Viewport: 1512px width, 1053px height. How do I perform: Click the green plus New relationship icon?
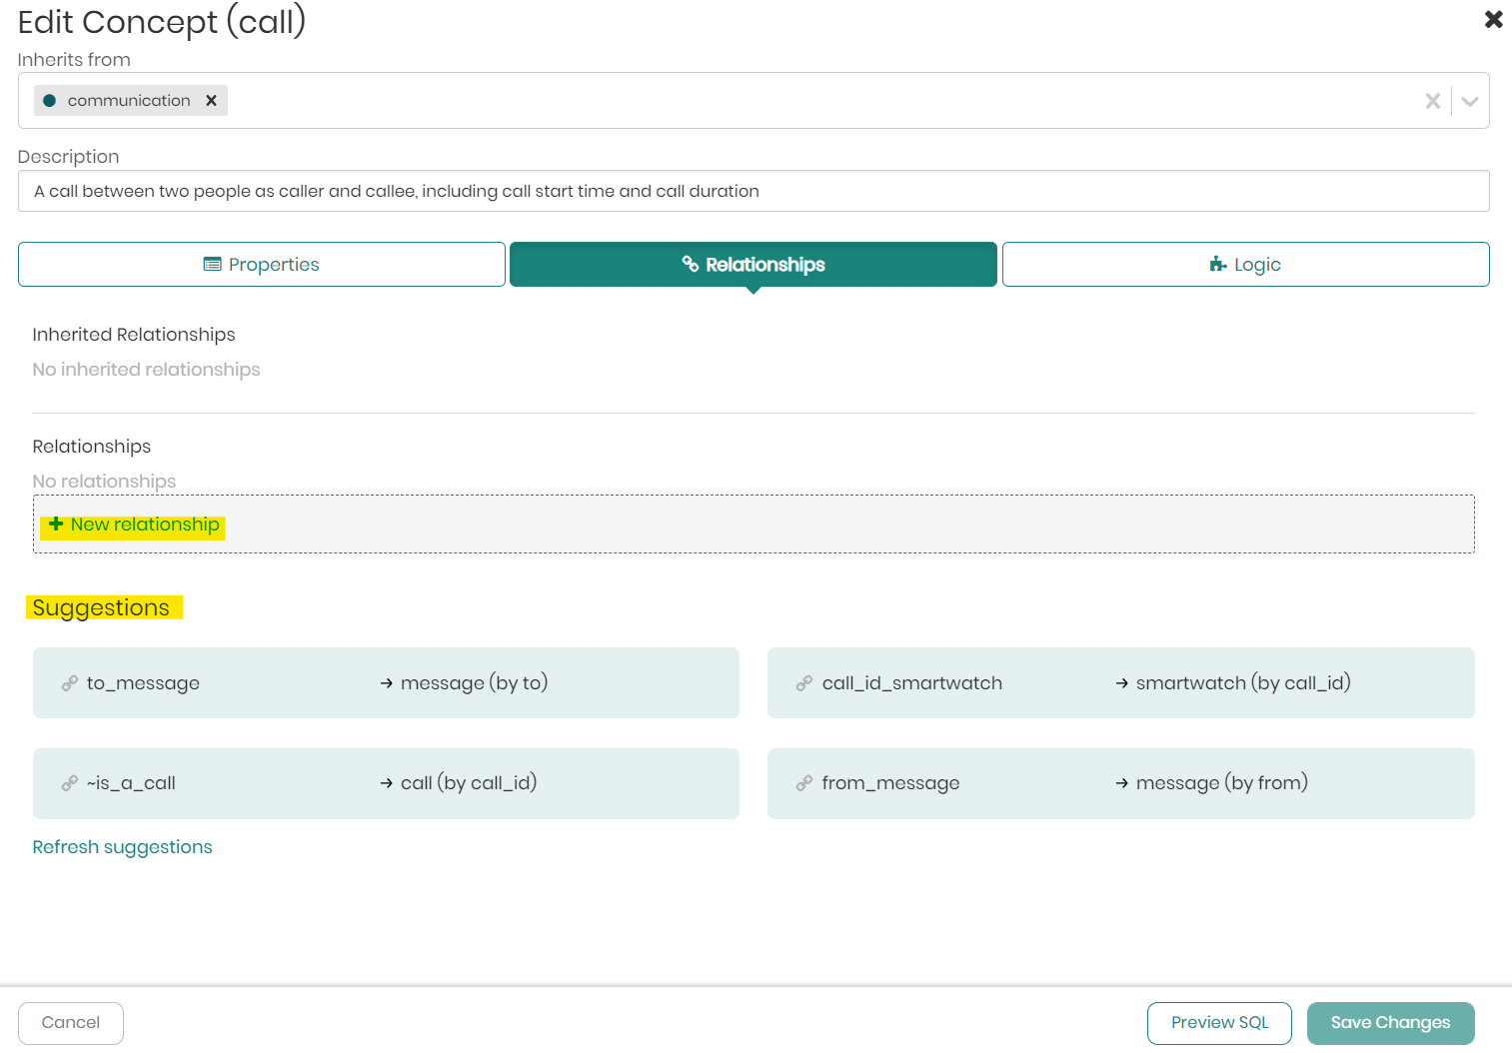[x=56, y=525]
